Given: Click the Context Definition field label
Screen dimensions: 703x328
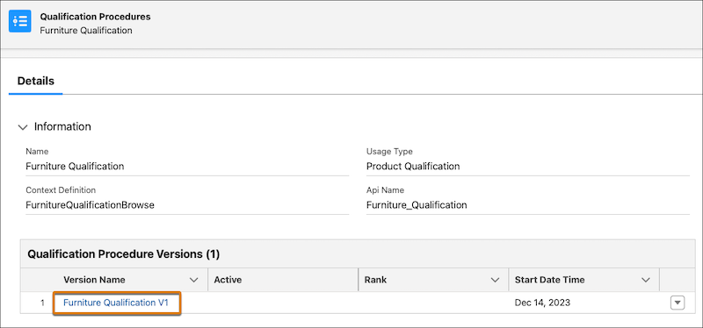Looking at the screenshot, I should coord(61,190).
